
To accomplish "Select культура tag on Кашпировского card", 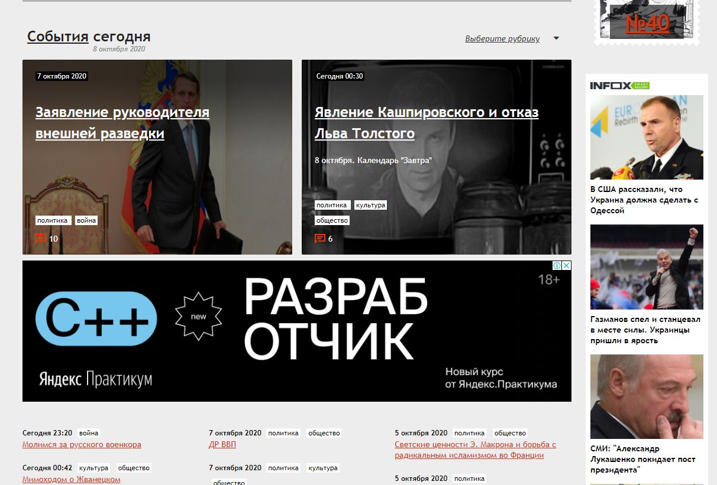I will [x=370, y=205].
